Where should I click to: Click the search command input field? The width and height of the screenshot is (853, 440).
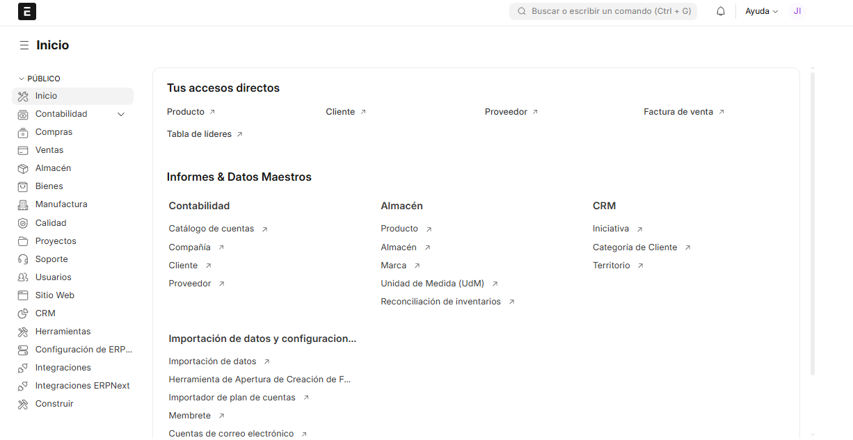[x=603, y=12]
